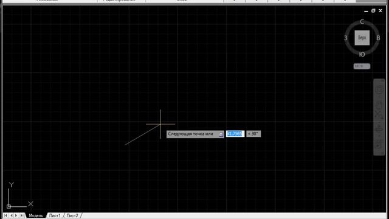The width and height of the screenshot is (389, 219).
Task: Click the highlighted distance input field 41.7565
Action: (x=235, y=134)
